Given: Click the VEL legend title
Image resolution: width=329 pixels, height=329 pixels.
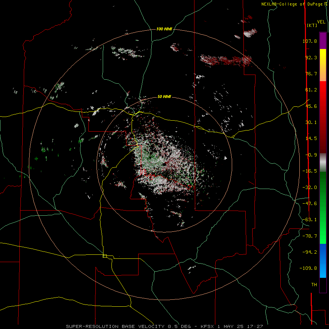Looking at the screenshot, I should point(321,22).
